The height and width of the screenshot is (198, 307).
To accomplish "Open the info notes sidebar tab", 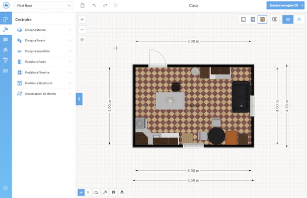I will click(x=6, y=40).
